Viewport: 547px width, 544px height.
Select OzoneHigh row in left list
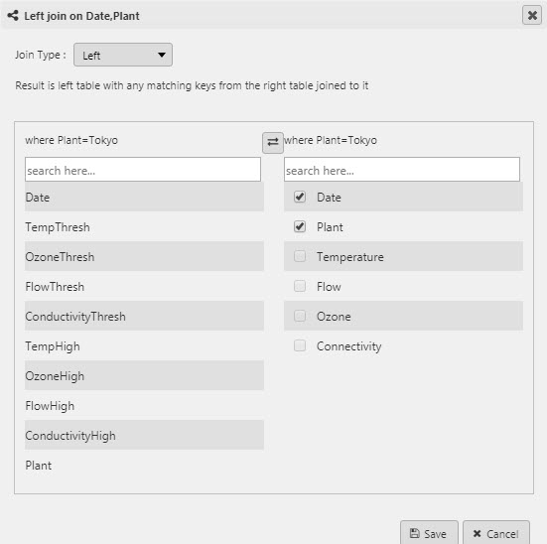point(144,376)
